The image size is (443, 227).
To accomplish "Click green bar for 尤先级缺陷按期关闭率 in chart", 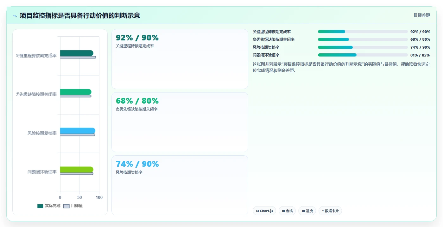I will pos(76,92).
